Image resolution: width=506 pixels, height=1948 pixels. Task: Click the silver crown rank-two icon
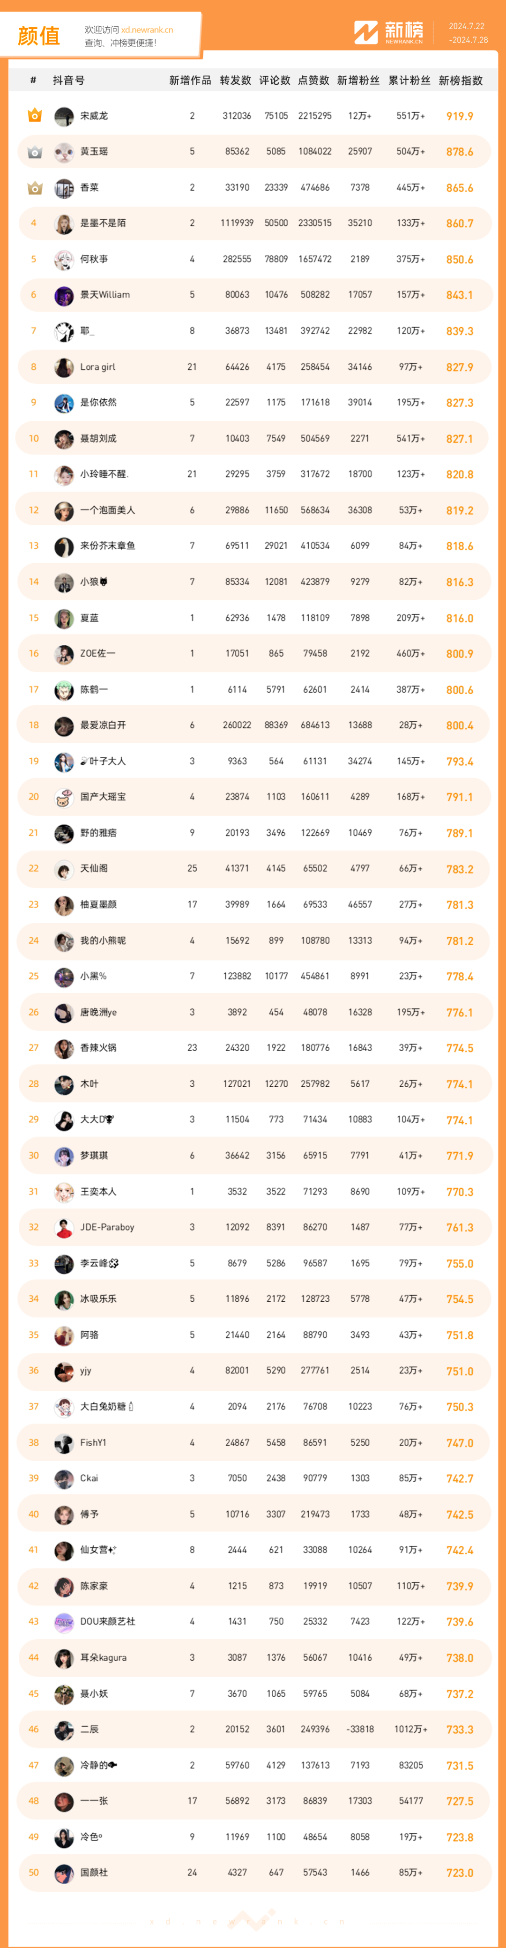[x=34, y=152]
